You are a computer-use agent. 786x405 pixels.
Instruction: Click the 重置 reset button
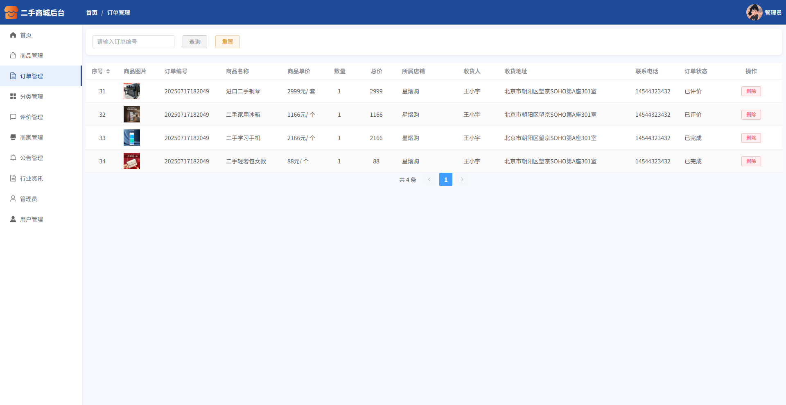tap(228, 42)
